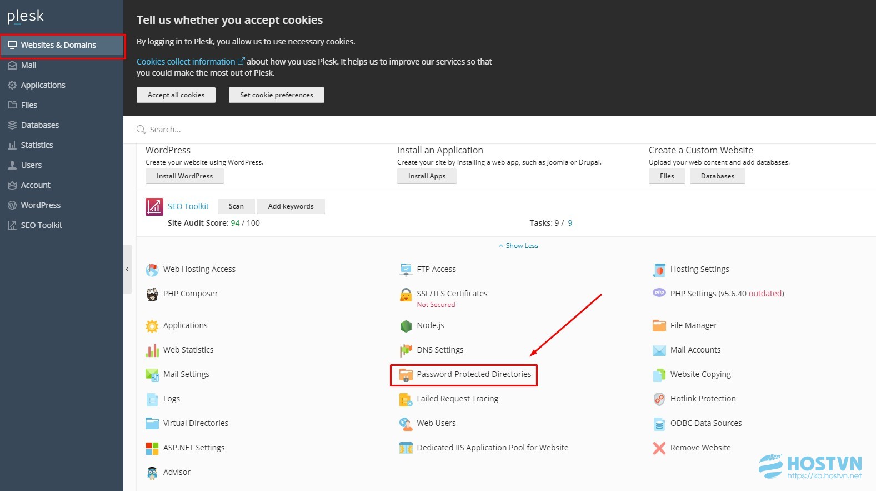
Task: Open Statistics in the sidebar
Action: point(62,145)
